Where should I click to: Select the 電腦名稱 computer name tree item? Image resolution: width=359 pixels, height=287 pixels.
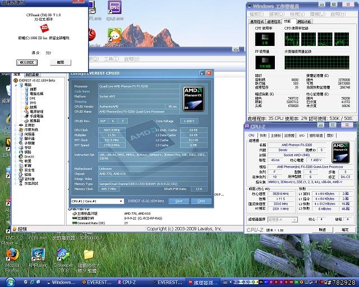click(34, 94)
